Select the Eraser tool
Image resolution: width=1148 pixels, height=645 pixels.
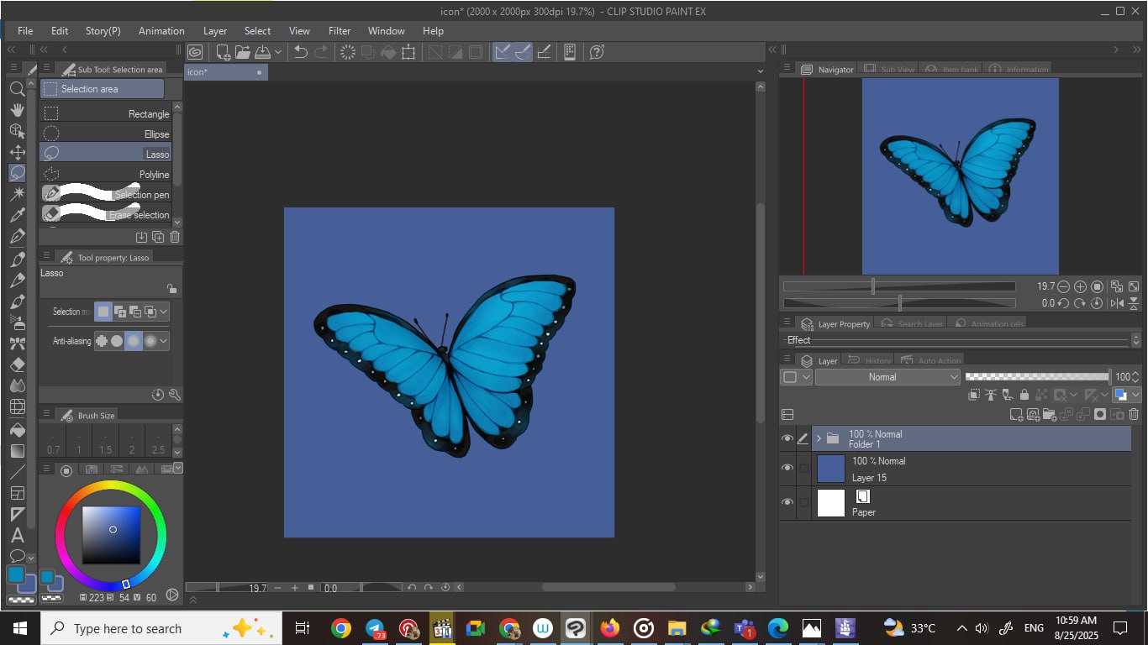(17, 365)
